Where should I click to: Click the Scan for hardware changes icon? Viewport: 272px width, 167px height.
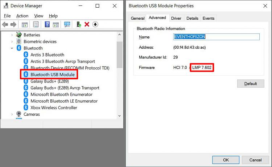pyautogui.click(x=67, y=24)
